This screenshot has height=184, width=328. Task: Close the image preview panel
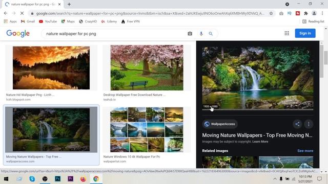tap(207, 52)
